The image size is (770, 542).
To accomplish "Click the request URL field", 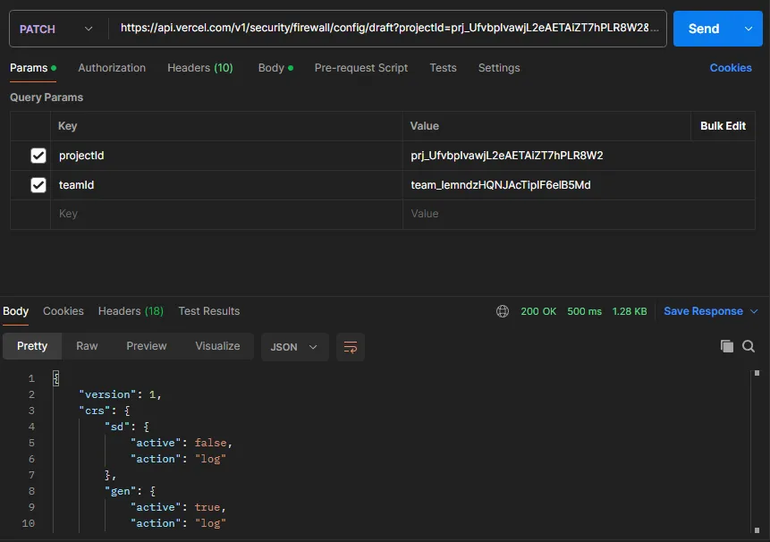I will pos(389,29).
